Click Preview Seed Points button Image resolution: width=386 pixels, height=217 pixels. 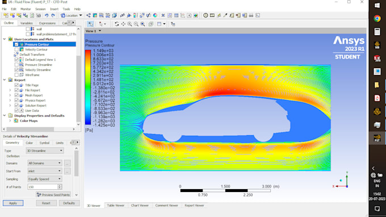[x=53, y=195]
